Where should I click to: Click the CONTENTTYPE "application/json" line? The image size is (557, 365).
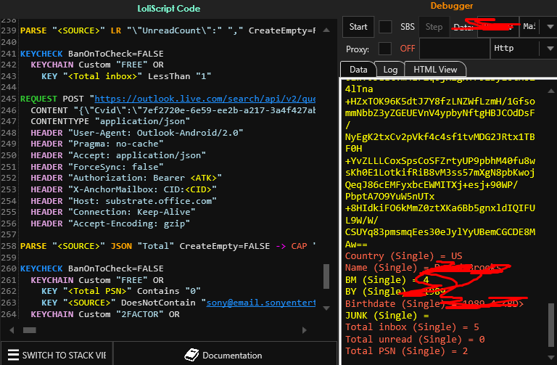(x=110, y=122)
